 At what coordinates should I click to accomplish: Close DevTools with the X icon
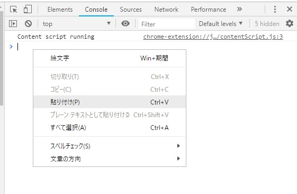[290, 9]
